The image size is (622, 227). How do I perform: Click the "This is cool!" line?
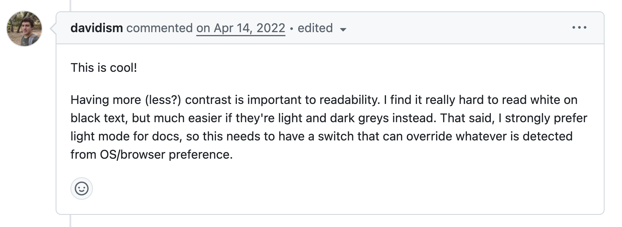[104, 68]
